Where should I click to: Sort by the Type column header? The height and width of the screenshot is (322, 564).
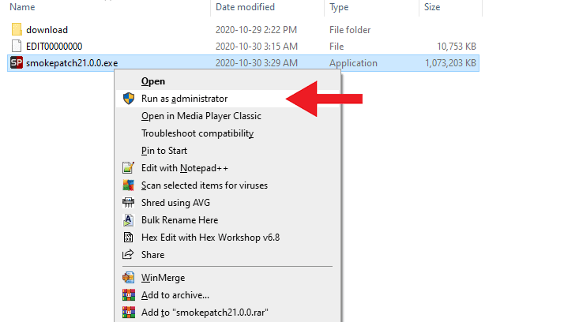[x=339, y=7]
